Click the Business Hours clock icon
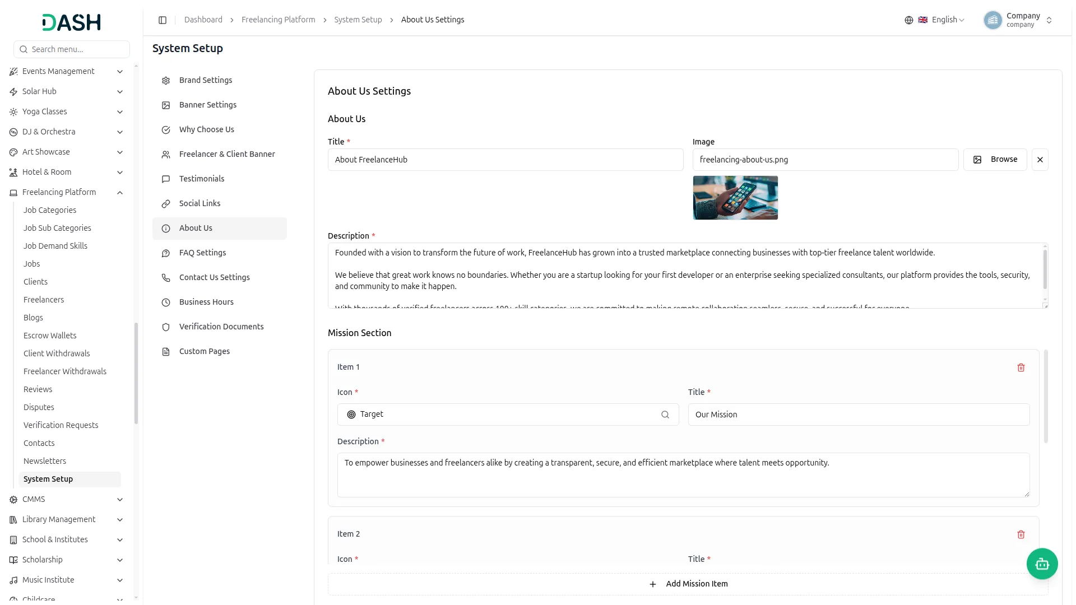Viewport: 1076px width, 605px height. [166, 302]
